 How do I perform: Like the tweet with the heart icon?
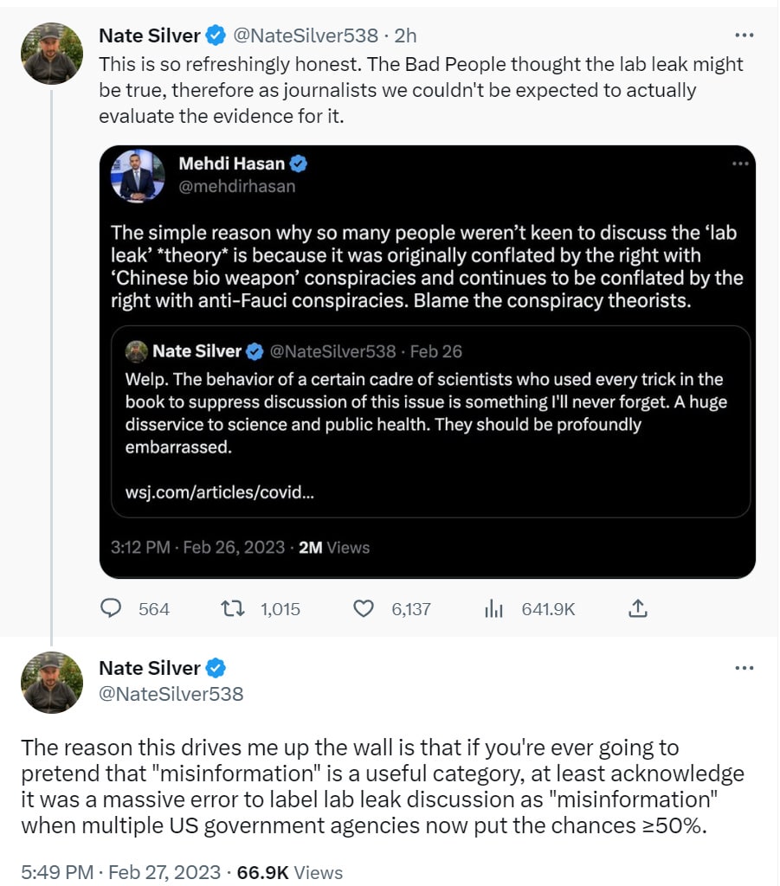coord(364,609)
